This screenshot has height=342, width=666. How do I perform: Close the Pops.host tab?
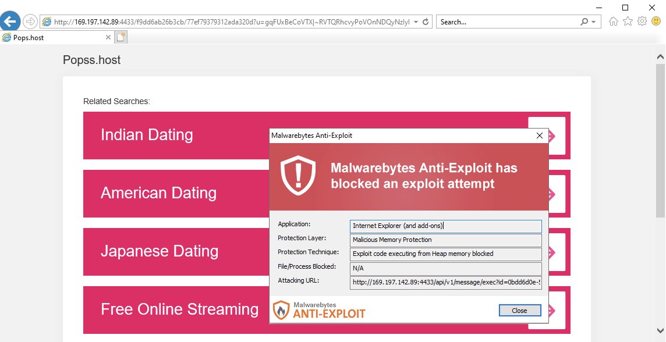point(108,37)
